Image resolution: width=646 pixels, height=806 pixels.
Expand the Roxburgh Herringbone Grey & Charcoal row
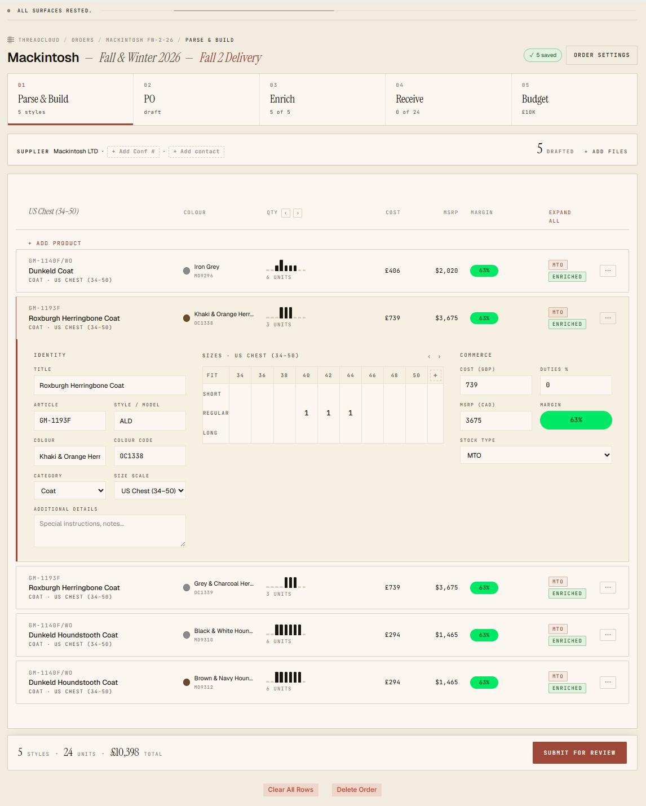pos(322,587)
